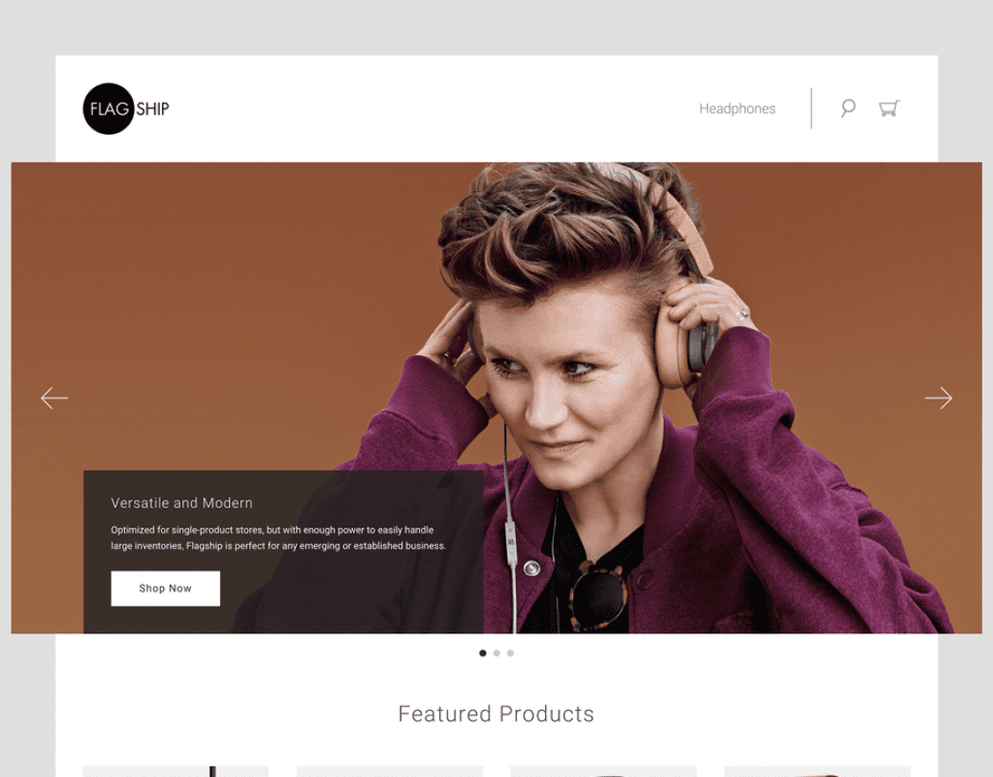Open the fourth featured product thumbnail
Viewport: 993px width, 777px height.
pos(817,771)
